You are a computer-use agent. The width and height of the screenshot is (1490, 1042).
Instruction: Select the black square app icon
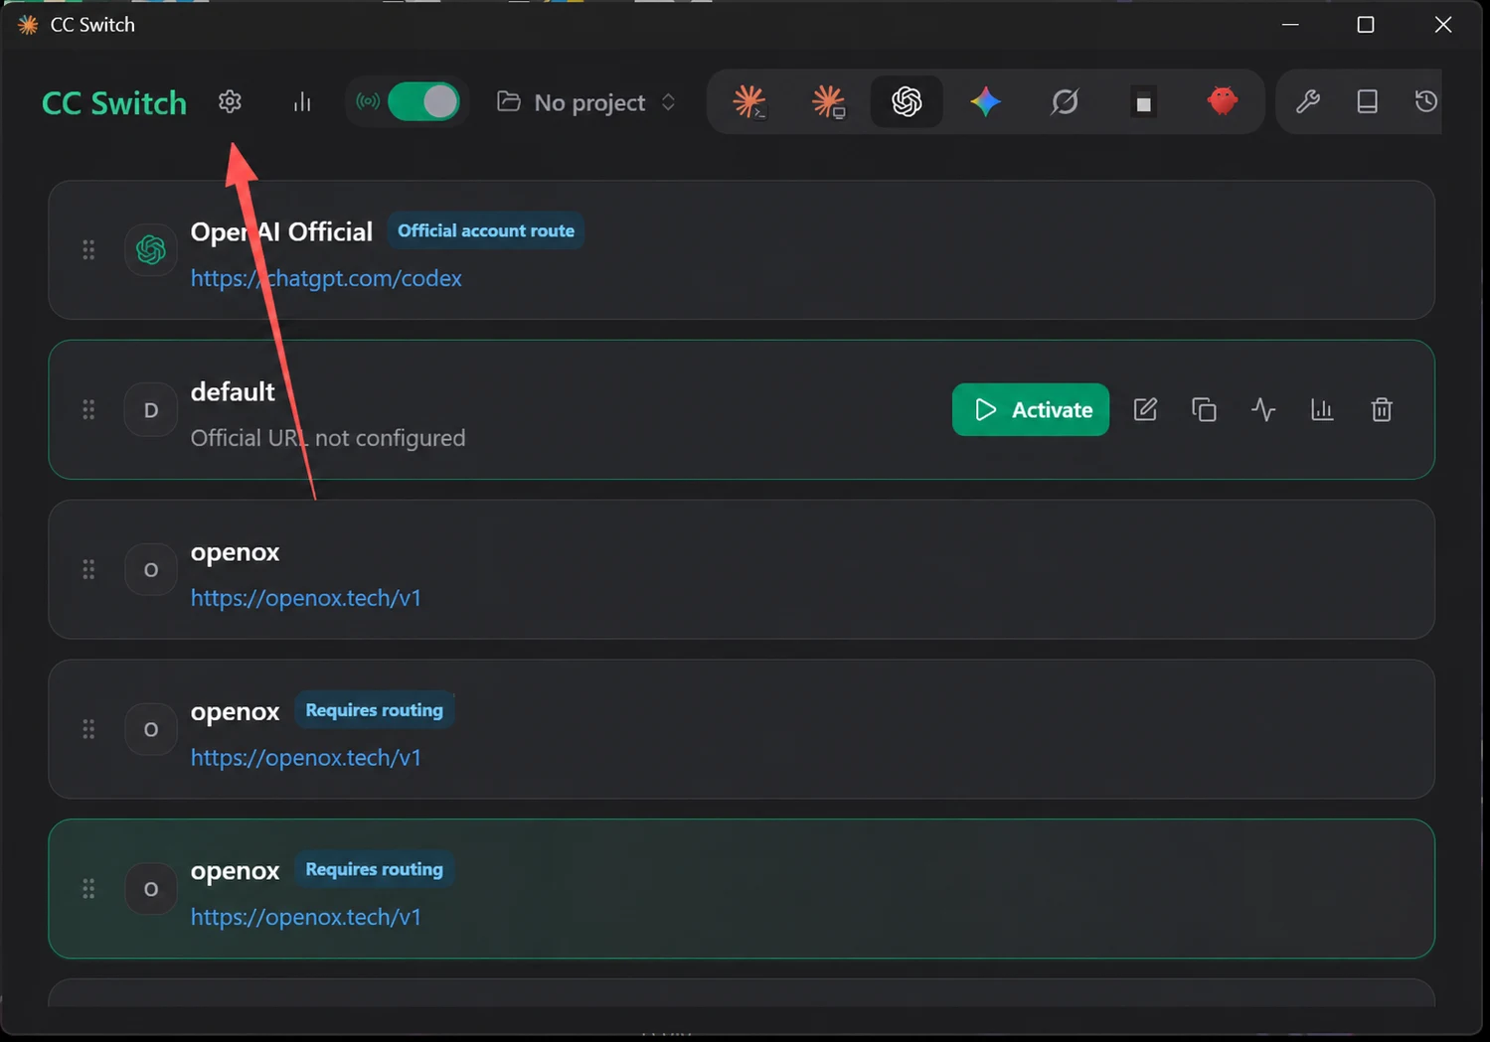(1143, 102)
